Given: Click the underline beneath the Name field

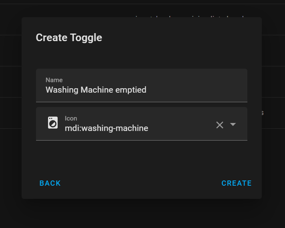Looking at the screenshot, I should tap(142, 102).
